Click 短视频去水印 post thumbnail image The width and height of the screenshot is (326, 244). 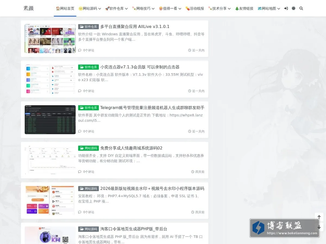[x=50, y=200]
